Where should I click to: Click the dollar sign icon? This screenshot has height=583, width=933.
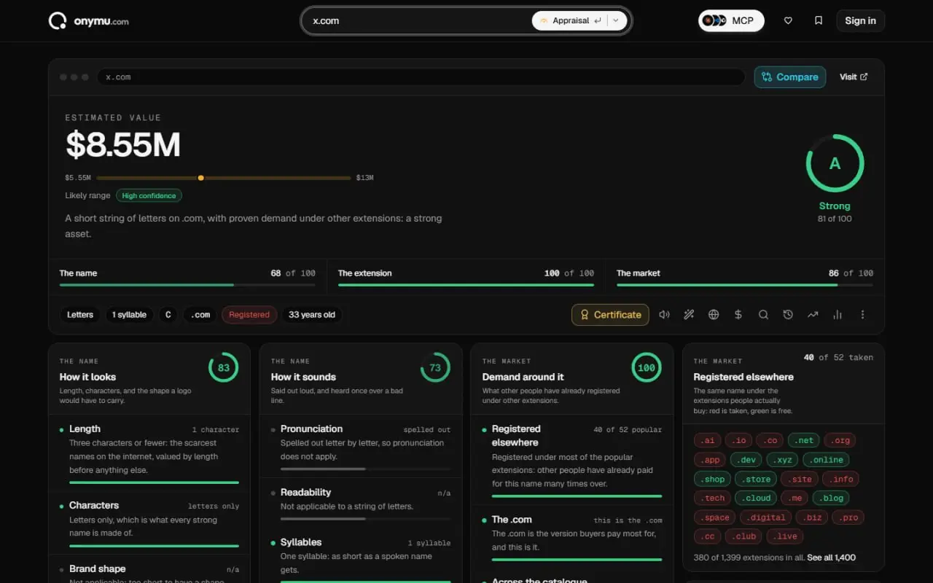738,315
